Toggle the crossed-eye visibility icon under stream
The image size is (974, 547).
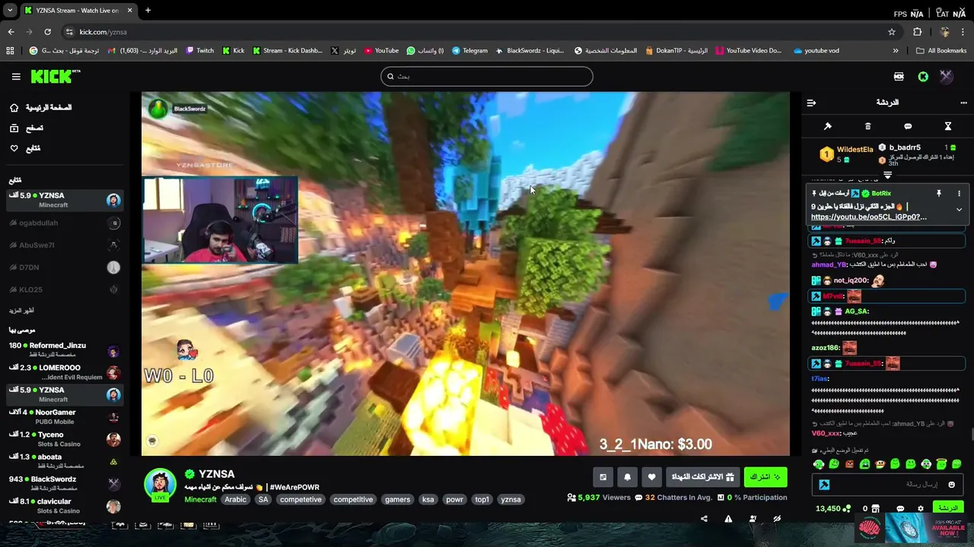(777, 519)
